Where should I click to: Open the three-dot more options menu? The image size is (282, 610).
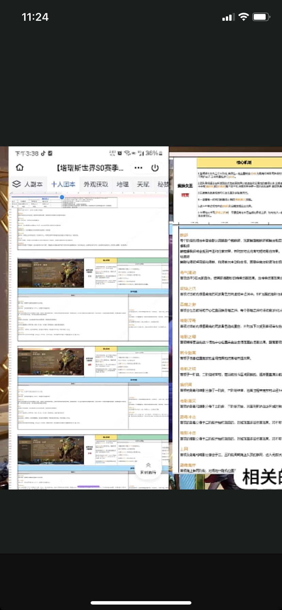pos(138,167)
